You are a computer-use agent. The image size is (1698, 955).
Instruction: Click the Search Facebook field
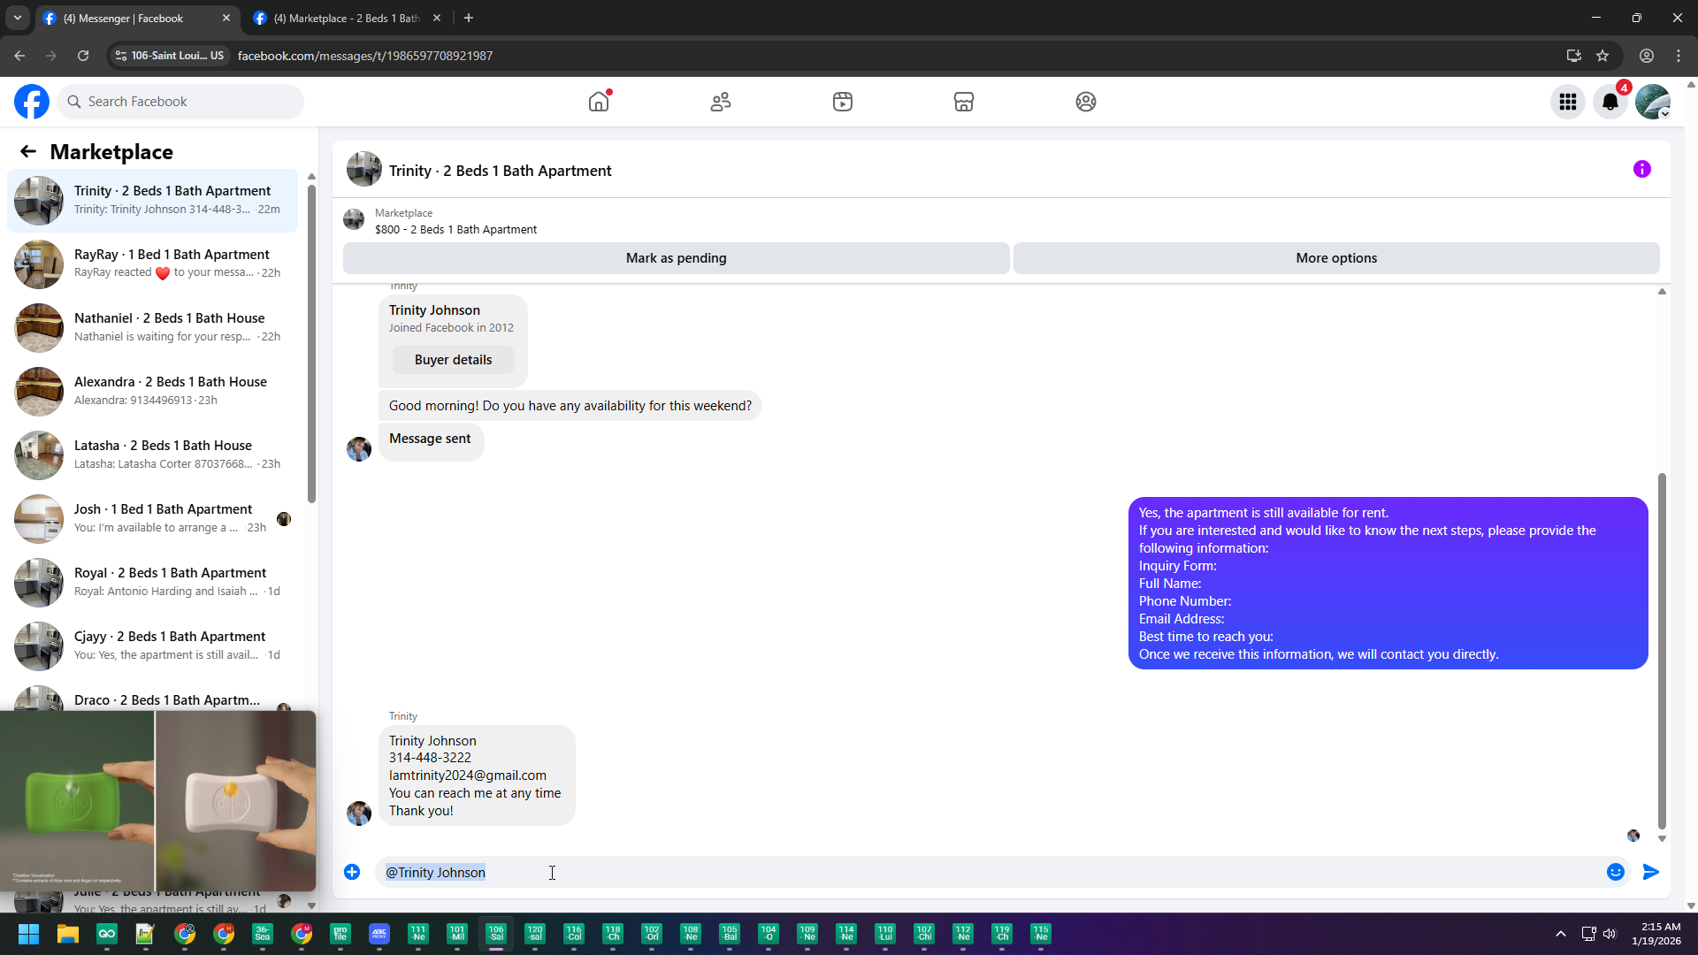pos(180,102)
